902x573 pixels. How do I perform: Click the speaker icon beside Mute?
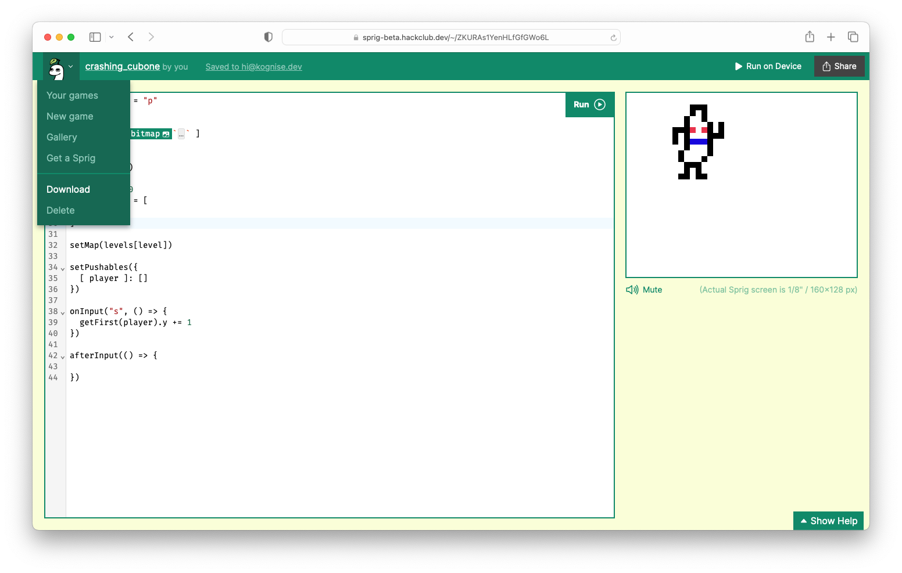632,289
